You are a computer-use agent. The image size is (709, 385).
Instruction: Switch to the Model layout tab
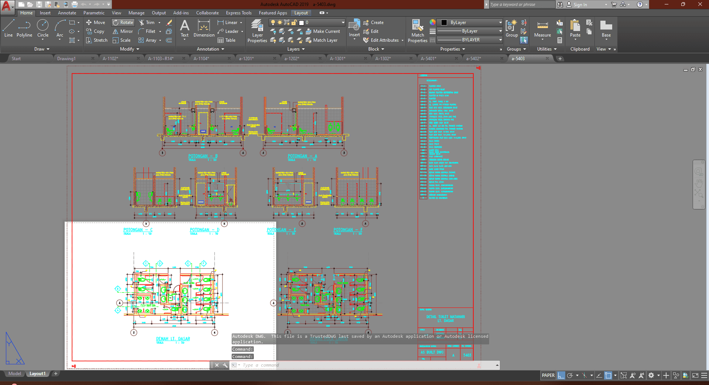(x=15, y=374)
